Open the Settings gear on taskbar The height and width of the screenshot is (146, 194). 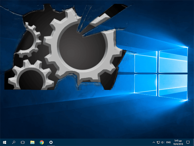click(x=51, y=142)
